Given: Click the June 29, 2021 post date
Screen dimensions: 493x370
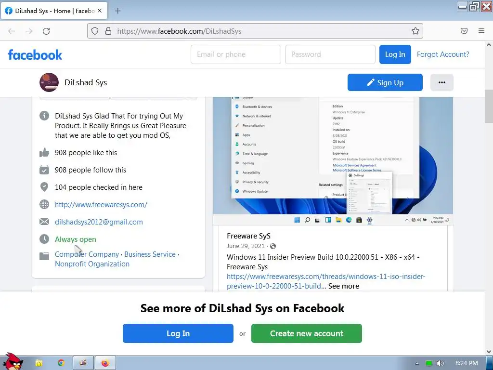Looking at the screenshot, I should pos(246,246).
